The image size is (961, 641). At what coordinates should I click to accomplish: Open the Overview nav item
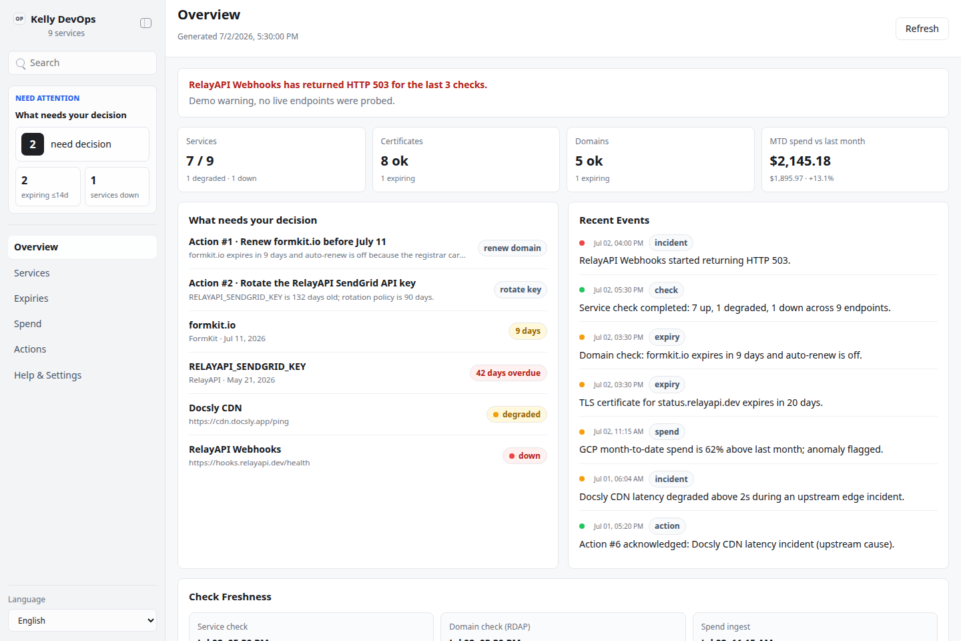click(82, 247)
